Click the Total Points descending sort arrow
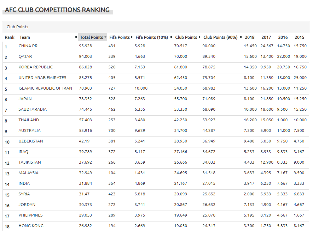The width and height of the screenshot is (313, 231). click(x=105, y=37)
